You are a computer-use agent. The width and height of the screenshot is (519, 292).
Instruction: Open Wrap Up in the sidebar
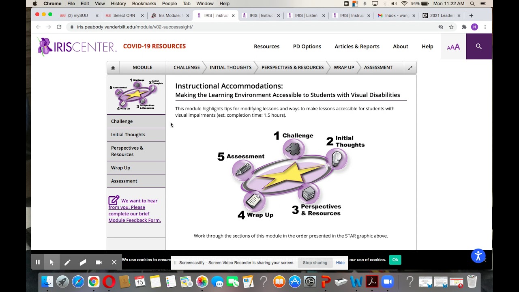[x=136, y=168]
